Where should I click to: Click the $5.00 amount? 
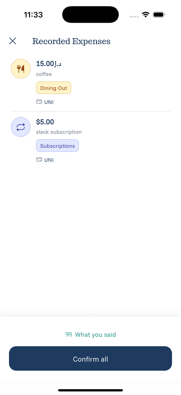tap(45, 122)
